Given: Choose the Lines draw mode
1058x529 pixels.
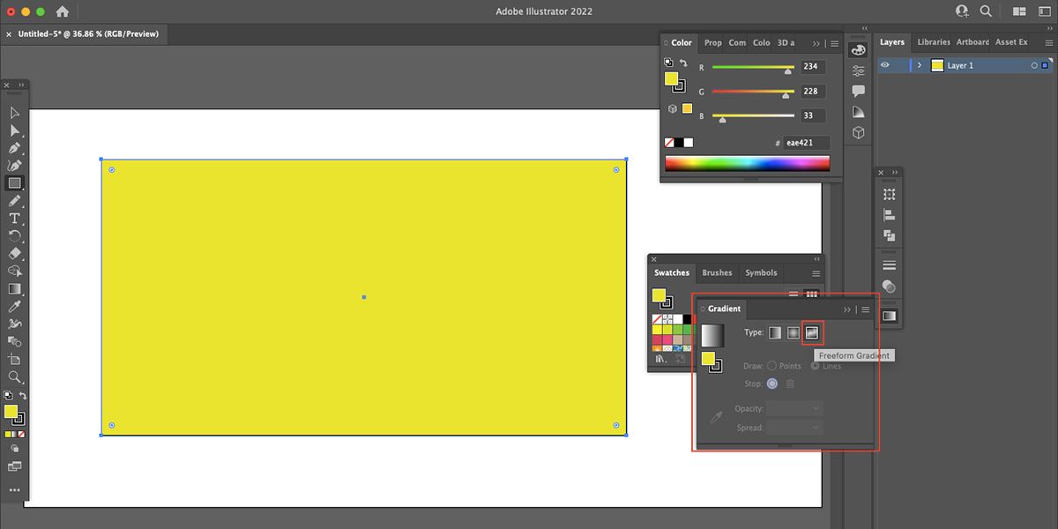Looking at the screenshot, I should click(x=816, y=365).
